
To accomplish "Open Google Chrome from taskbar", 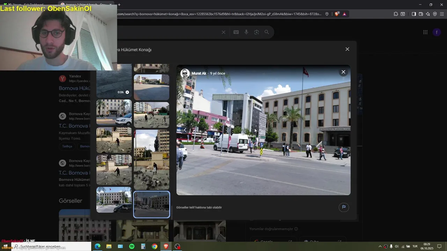I will (x=154, y=246).
